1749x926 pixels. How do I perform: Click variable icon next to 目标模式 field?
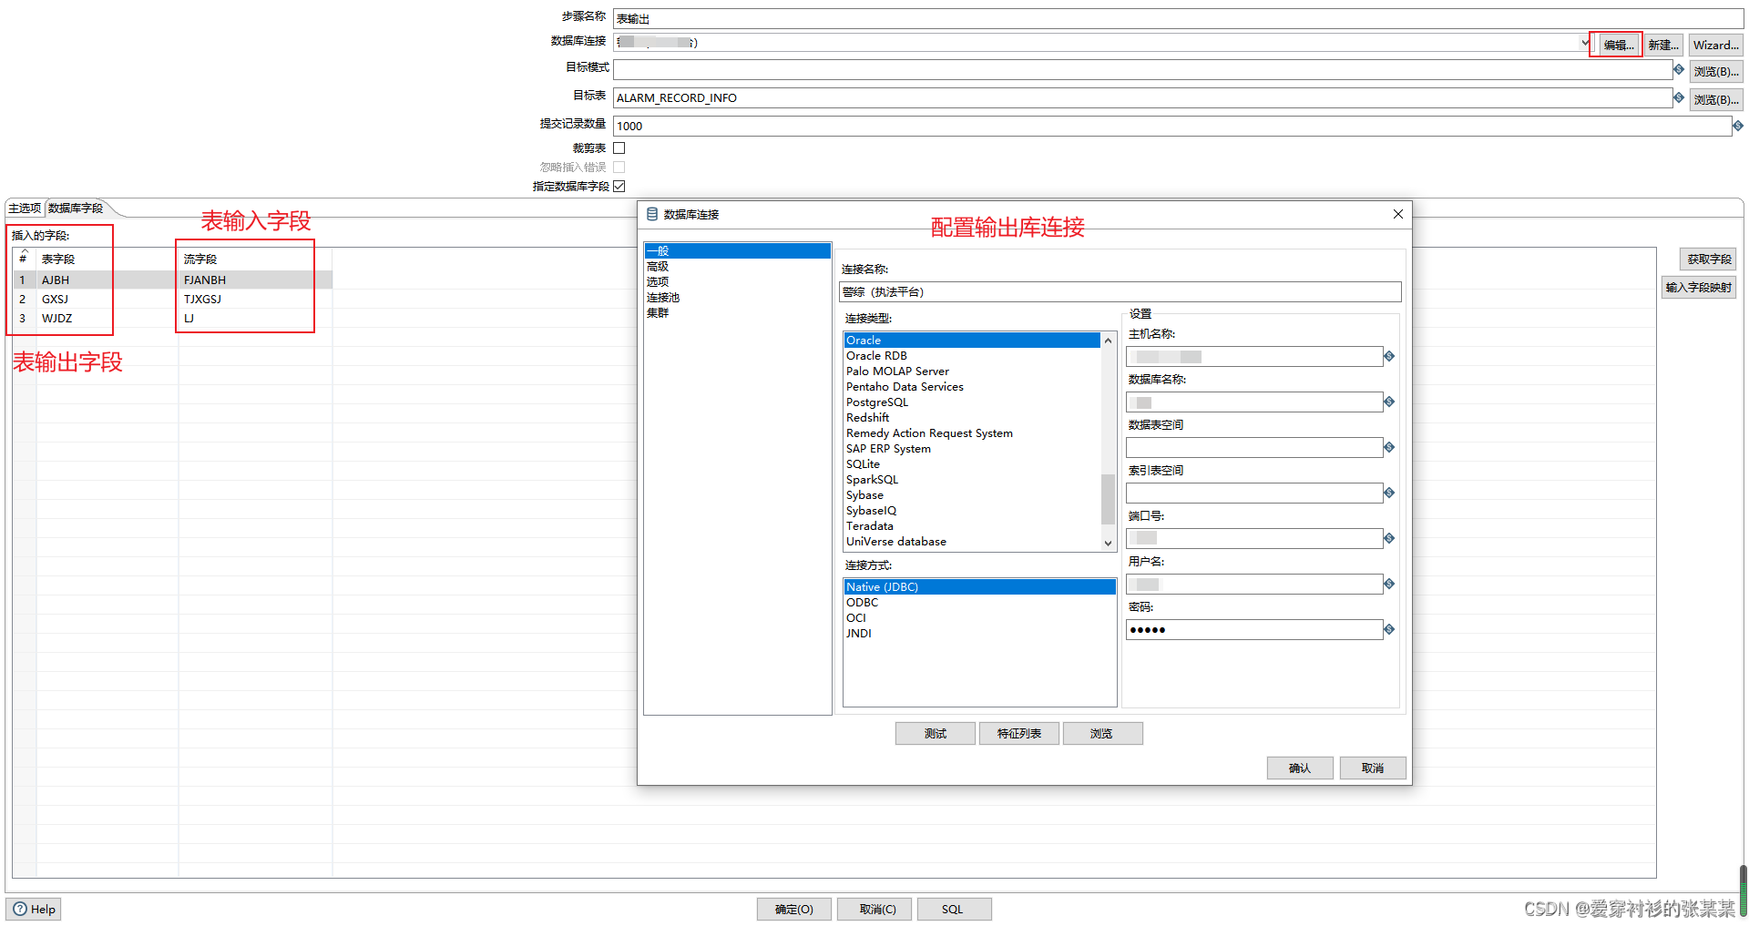pyautogui.click(x=1678, y=69)
